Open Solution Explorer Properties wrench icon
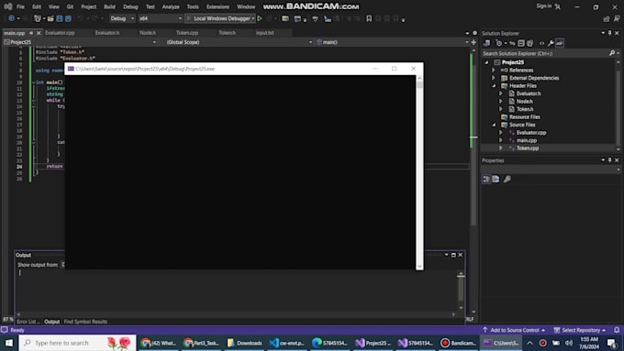Viewport: 624px width, 351px height. click(551, 43)
